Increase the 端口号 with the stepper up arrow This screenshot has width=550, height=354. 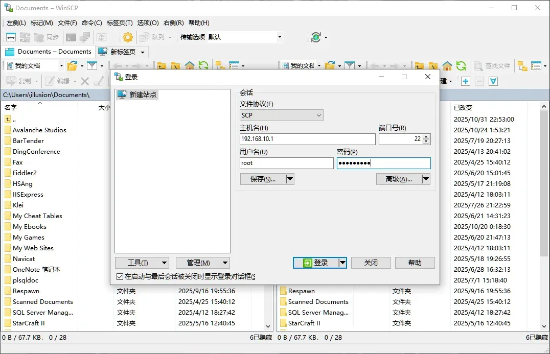427,136
